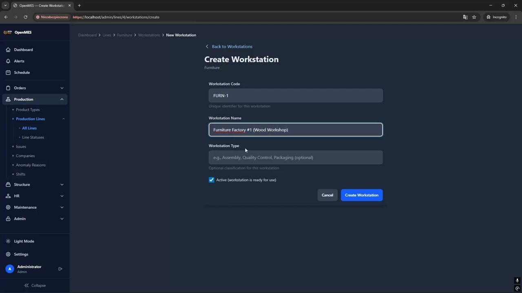Screen dimensions: 522x293
Task: Click the Maintenance gear icon
Action: pos(8,207)
